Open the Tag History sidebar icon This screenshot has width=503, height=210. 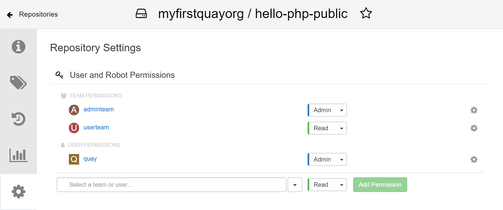[18, 119]
